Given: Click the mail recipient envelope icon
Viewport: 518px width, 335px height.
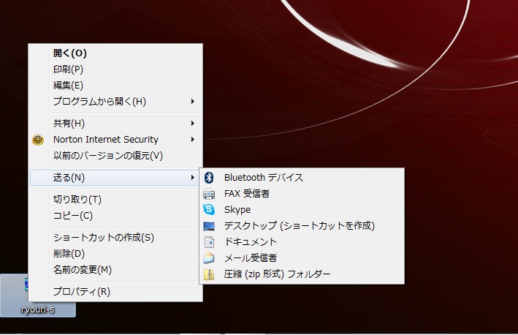Looking at the screenshot, I should coord(209,258).
